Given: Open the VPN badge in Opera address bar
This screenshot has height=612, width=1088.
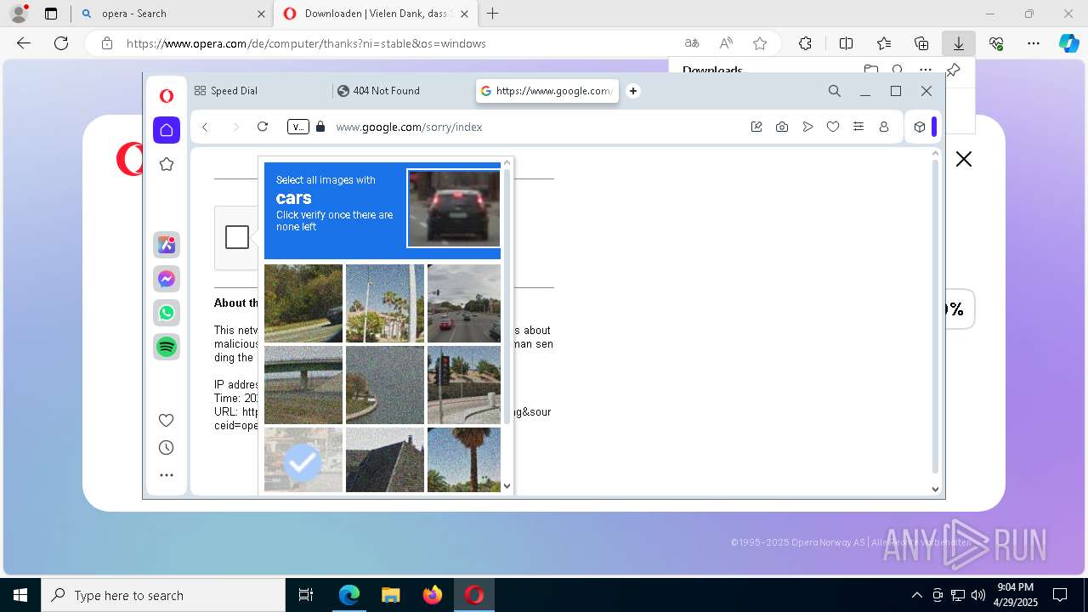Looking at the screenshot, I should [298, 127].
